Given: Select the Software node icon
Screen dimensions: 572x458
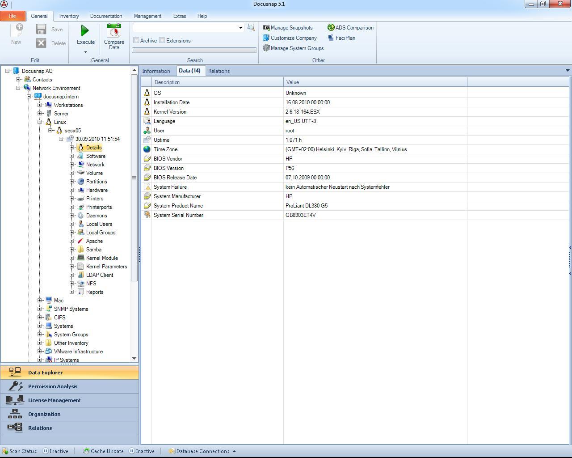Looking at the screenshot, I should point(80,156).
